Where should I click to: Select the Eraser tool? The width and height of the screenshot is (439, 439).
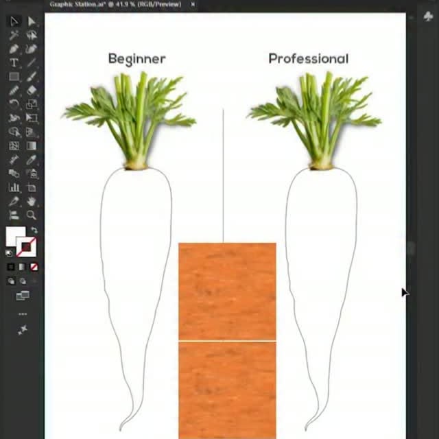[x=32, y=91]
